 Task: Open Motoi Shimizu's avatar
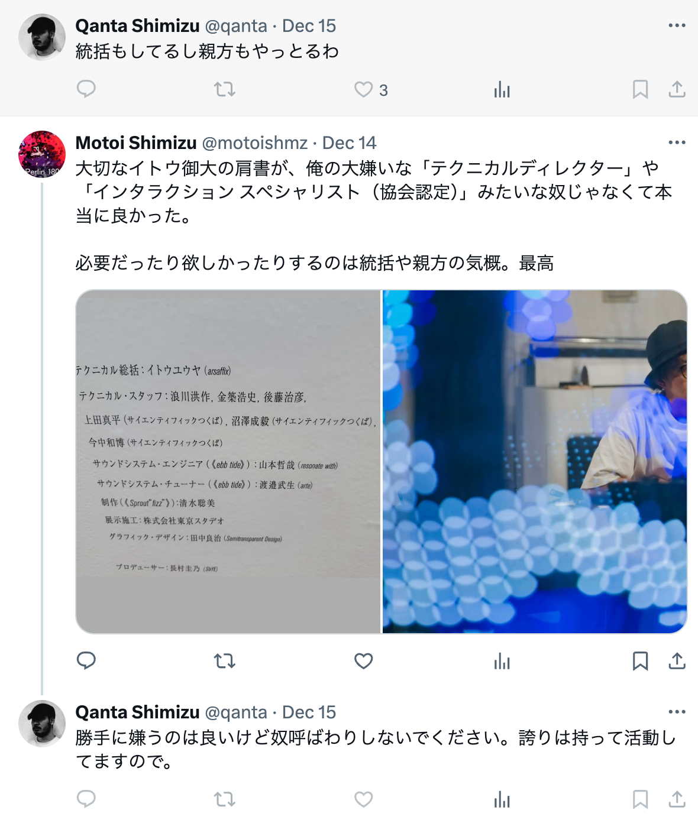click(42, 154)
